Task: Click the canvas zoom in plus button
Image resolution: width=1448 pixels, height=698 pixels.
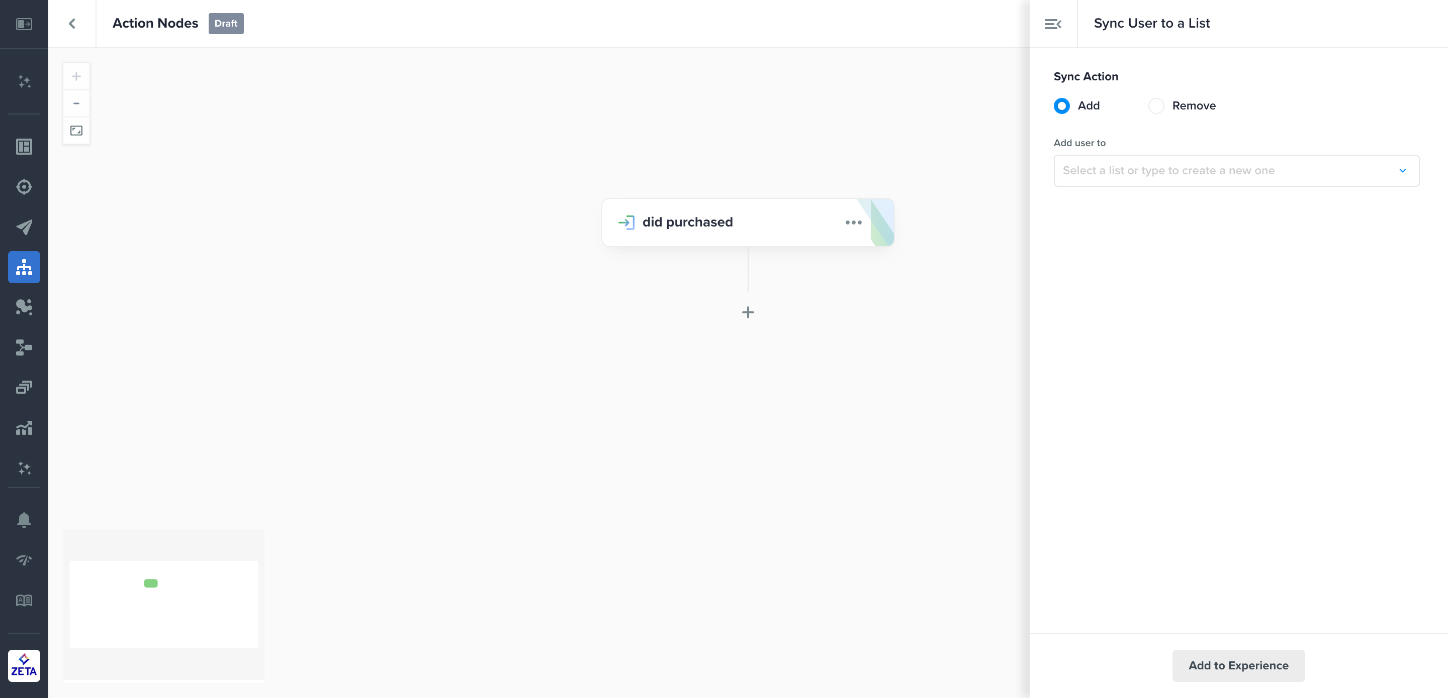Action: tap(76, 76)
